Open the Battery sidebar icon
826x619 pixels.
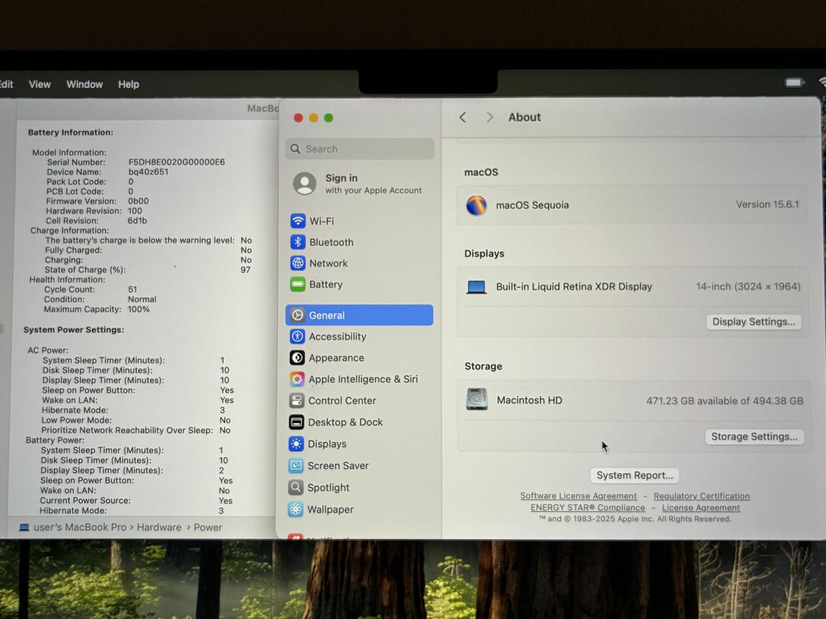(298, 284)
